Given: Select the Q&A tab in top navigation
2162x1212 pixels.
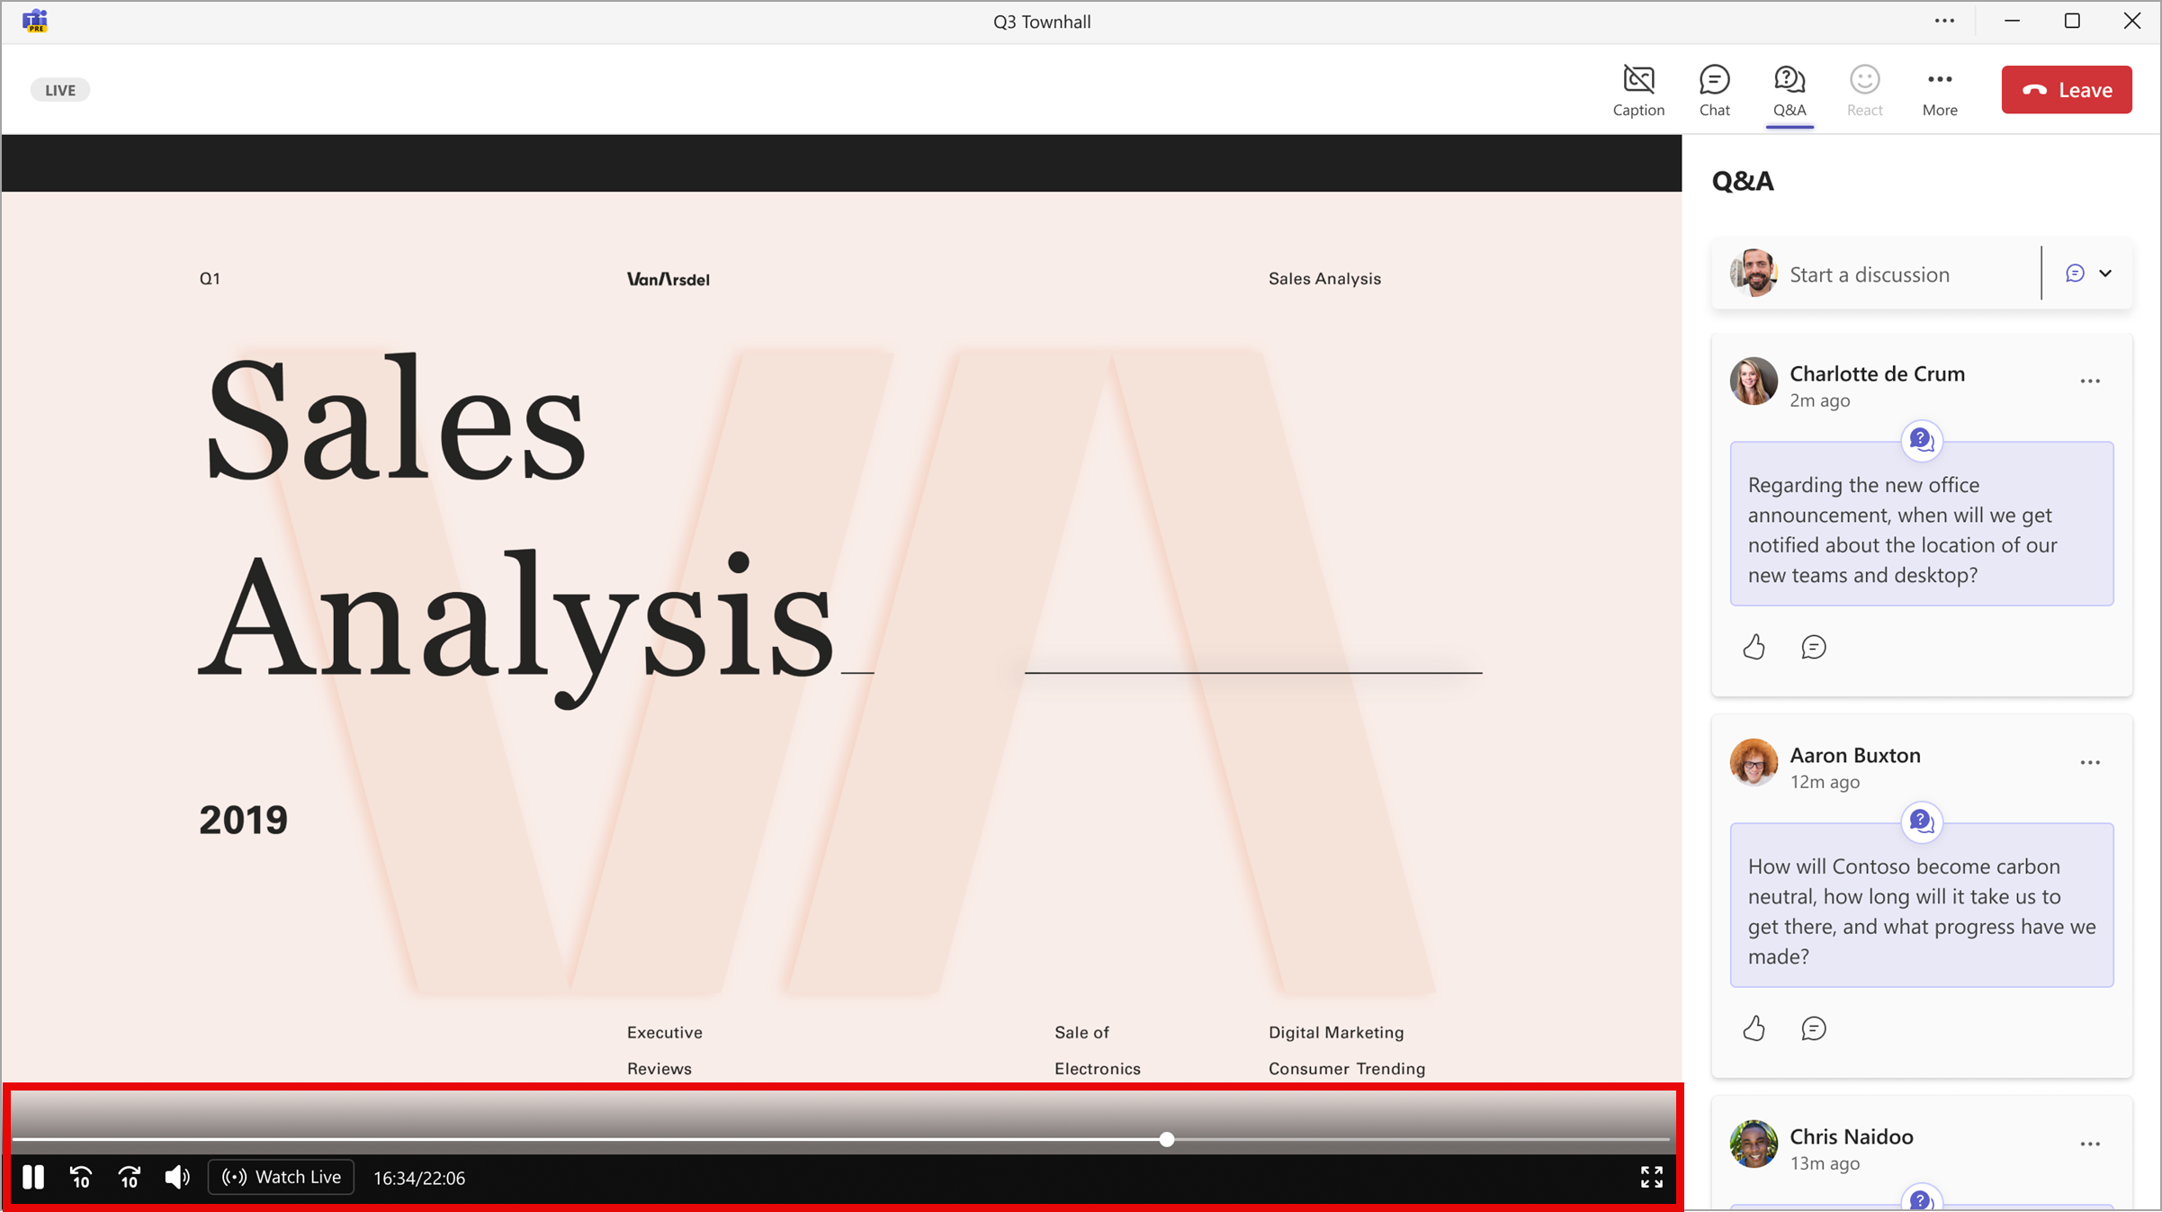Looking at the screenshot, I should tap(1790, 89).
